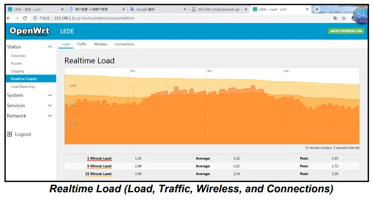Image resolution: width=373 pixels, height=201 pixels.
Task: Toggle the AUTO REFRESH ON button
Action: (346, 31)
